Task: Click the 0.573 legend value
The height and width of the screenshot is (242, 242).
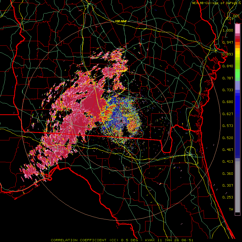Action: (x=228, y=126)
